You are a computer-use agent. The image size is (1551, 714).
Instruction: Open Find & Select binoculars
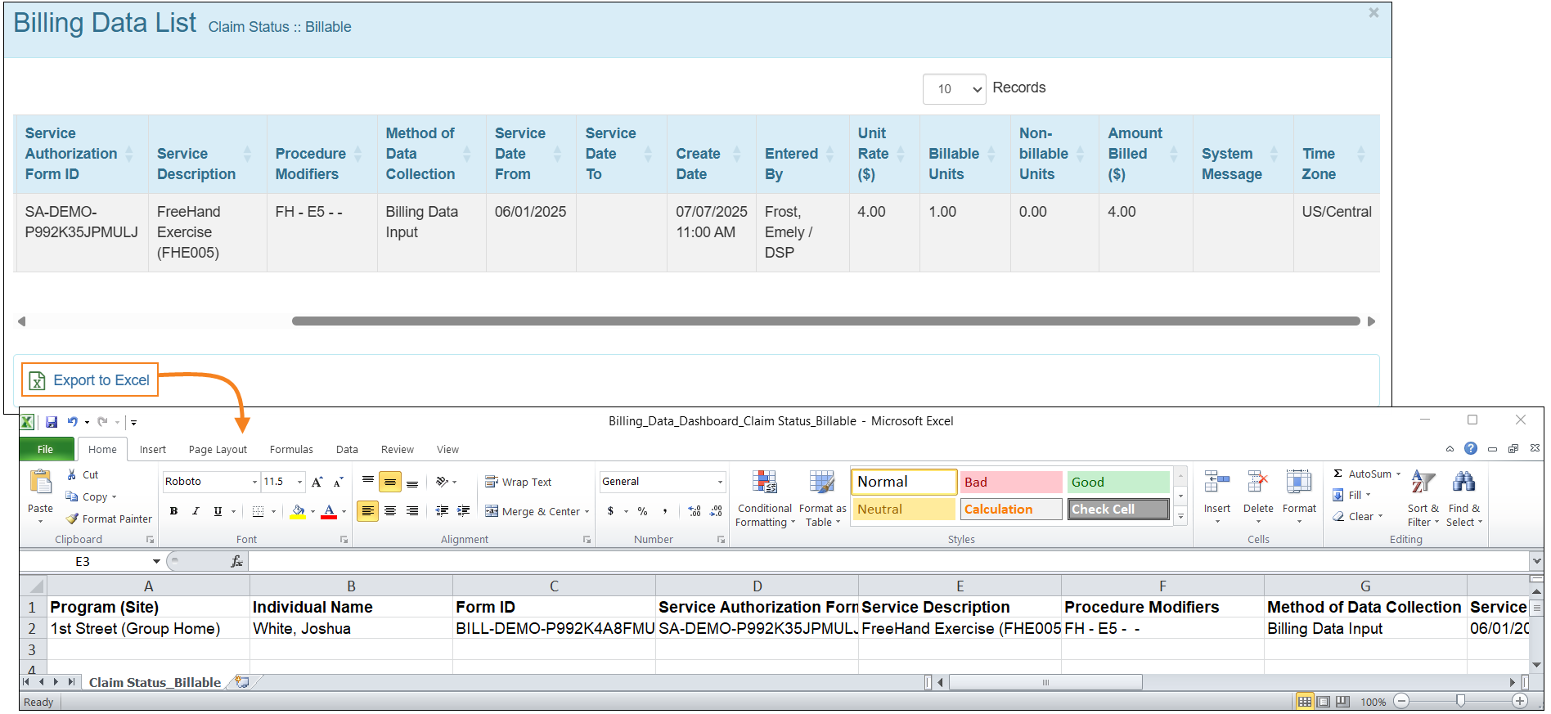(x=1463, y=499)
